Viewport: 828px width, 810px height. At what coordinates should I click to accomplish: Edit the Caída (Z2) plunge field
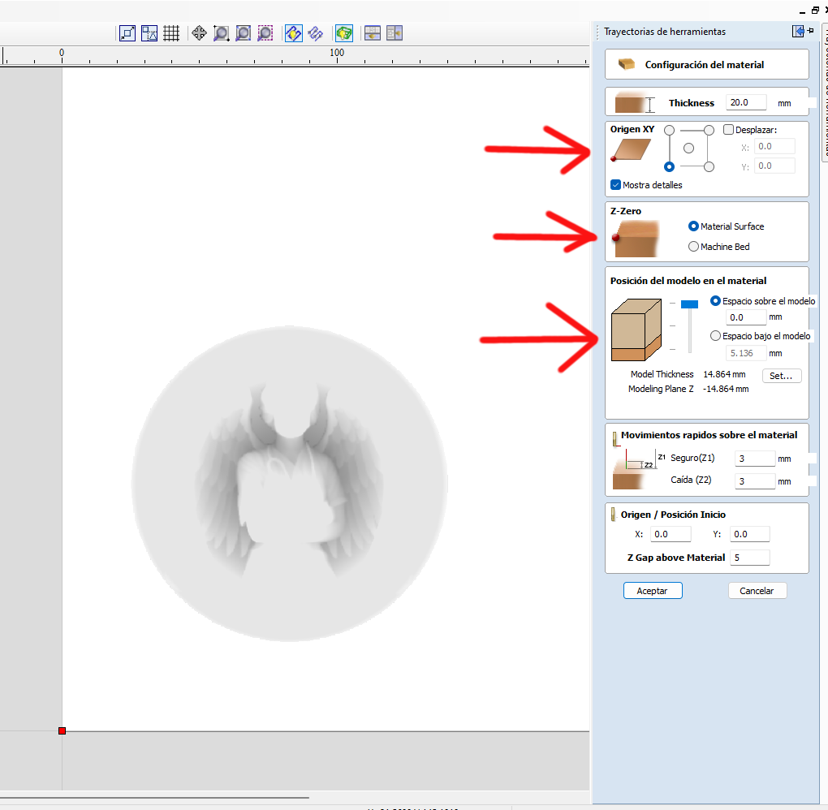(755, 481)
